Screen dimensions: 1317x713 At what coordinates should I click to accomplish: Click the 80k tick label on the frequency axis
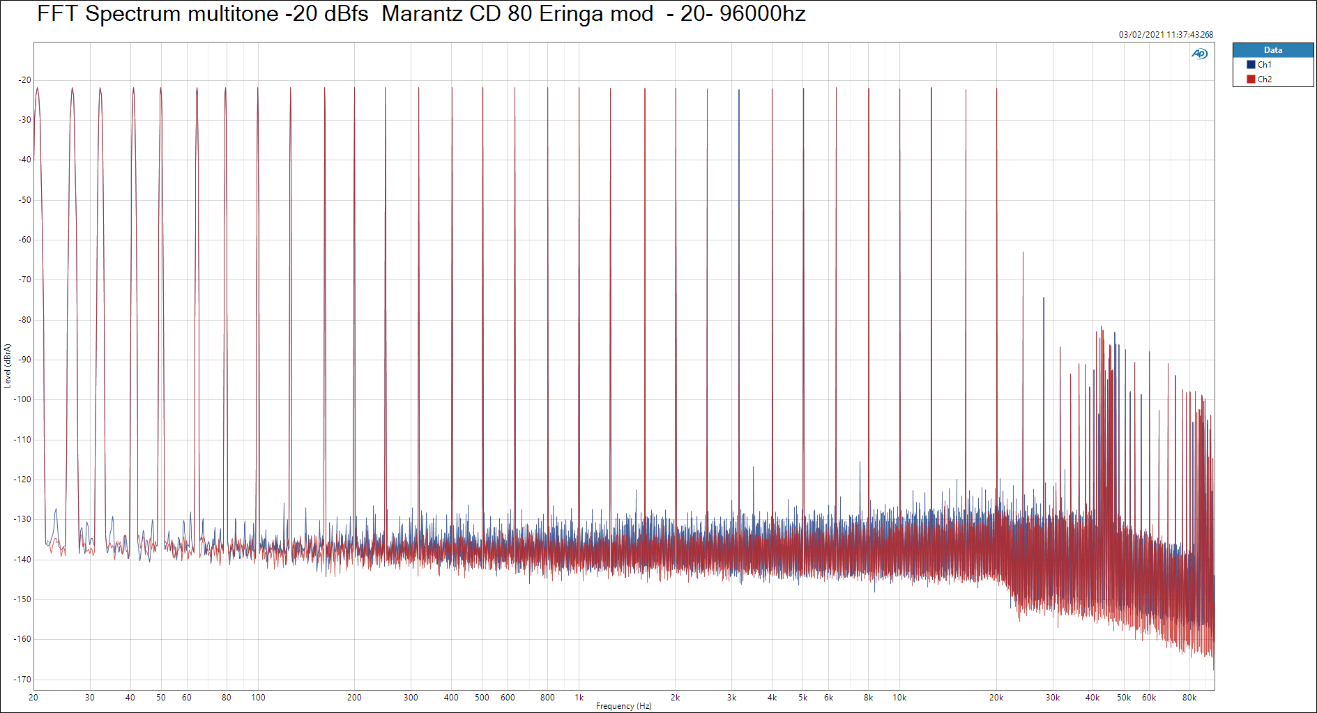[x=1189, y=698]
